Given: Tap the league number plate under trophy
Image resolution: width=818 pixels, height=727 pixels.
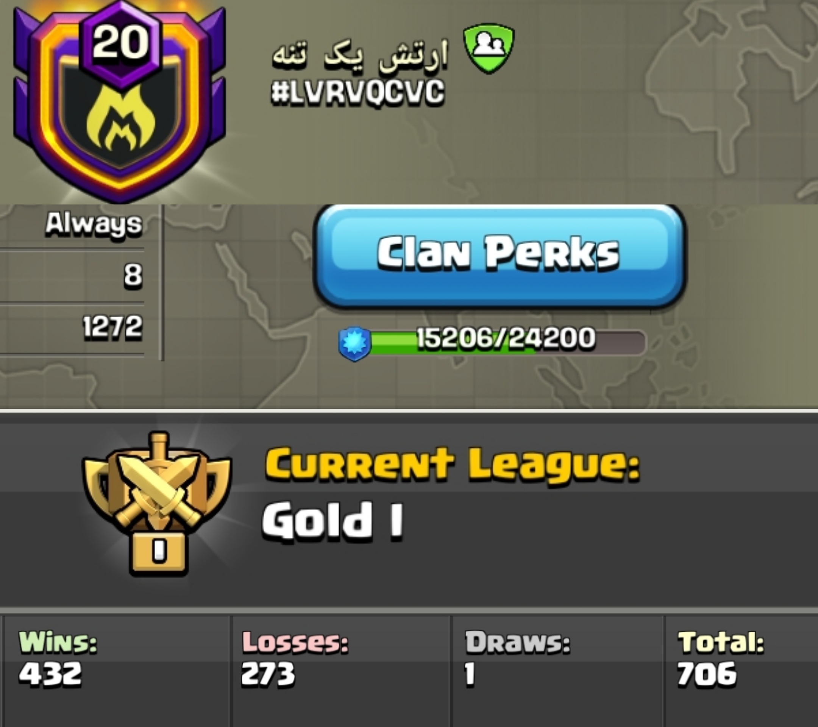Looking at the screenshot, I should point(158,552).
